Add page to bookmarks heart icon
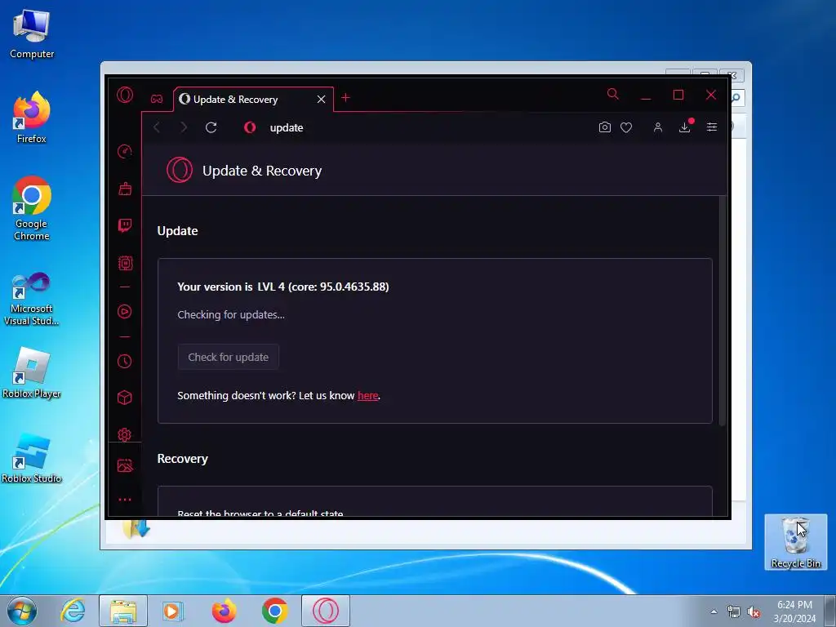This screenshot has width=836, height=627. pyautogui.click(x=626, y=127)
